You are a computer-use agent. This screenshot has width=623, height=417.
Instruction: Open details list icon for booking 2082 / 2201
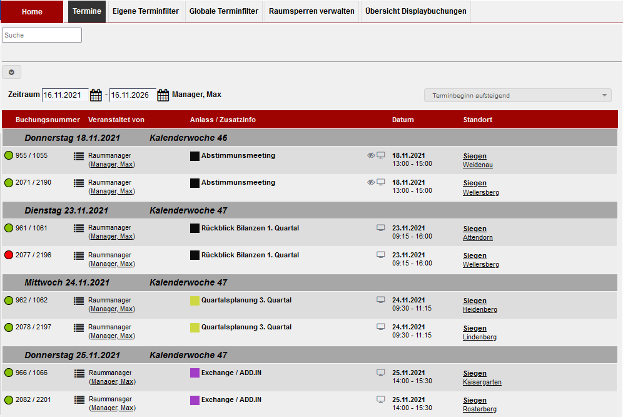(79, 400)
